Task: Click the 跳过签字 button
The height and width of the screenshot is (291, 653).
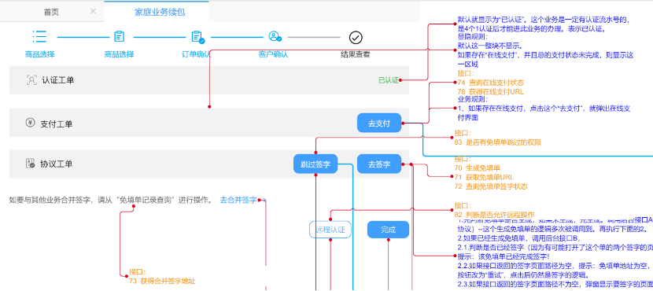Action: pos(315,164)
